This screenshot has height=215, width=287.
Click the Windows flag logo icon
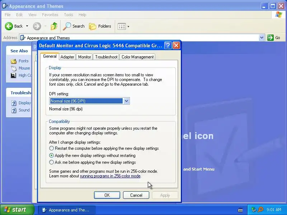pos(279,15)
